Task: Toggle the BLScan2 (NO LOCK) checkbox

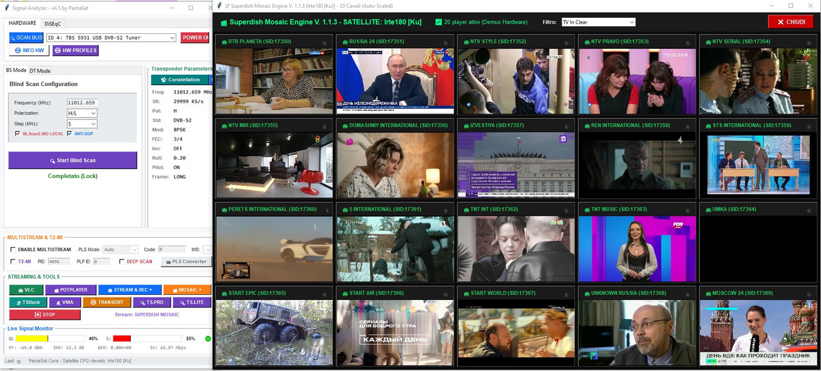Action: [x=17, y=134]
